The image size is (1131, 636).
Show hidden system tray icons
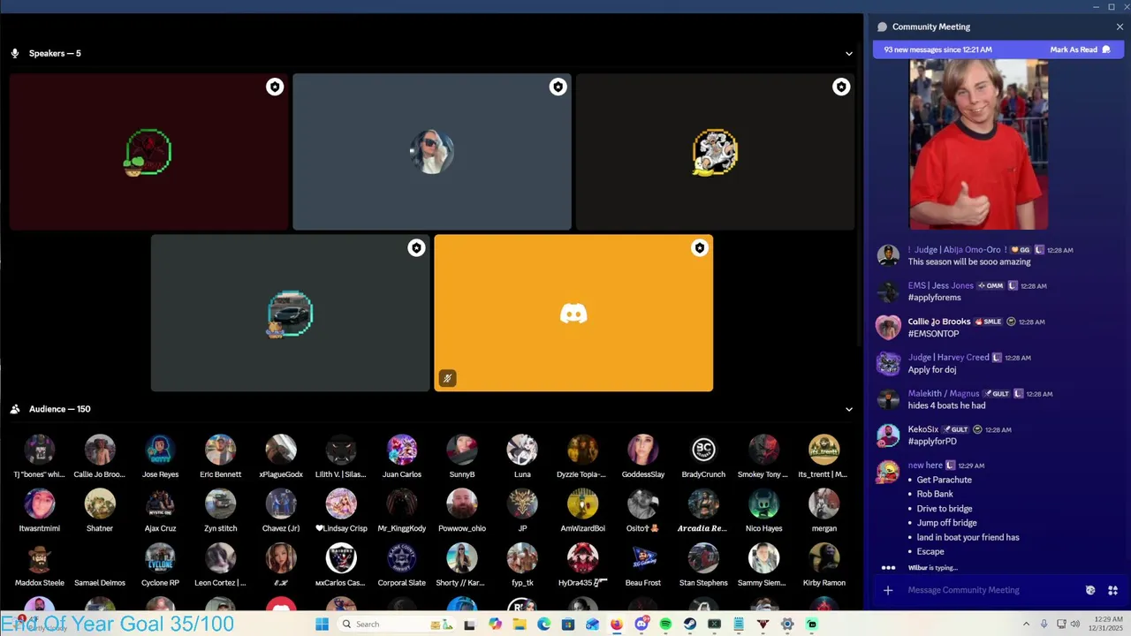point(1026,625)
